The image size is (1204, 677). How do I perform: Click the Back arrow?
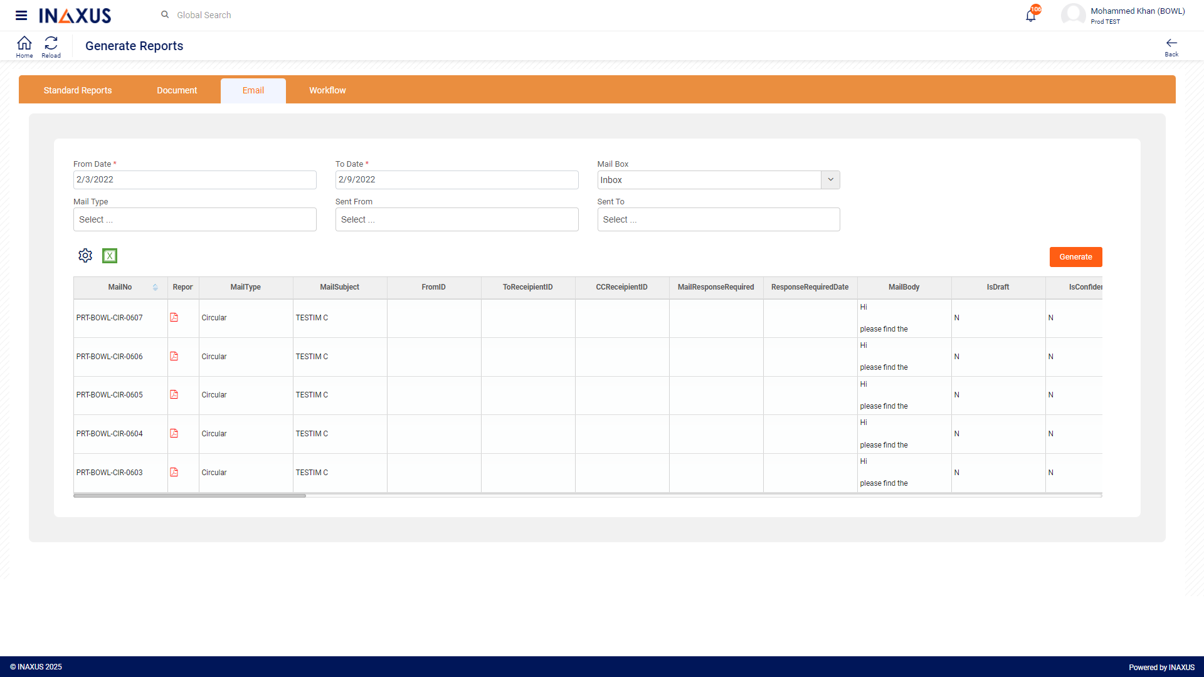pos(1171,43)
